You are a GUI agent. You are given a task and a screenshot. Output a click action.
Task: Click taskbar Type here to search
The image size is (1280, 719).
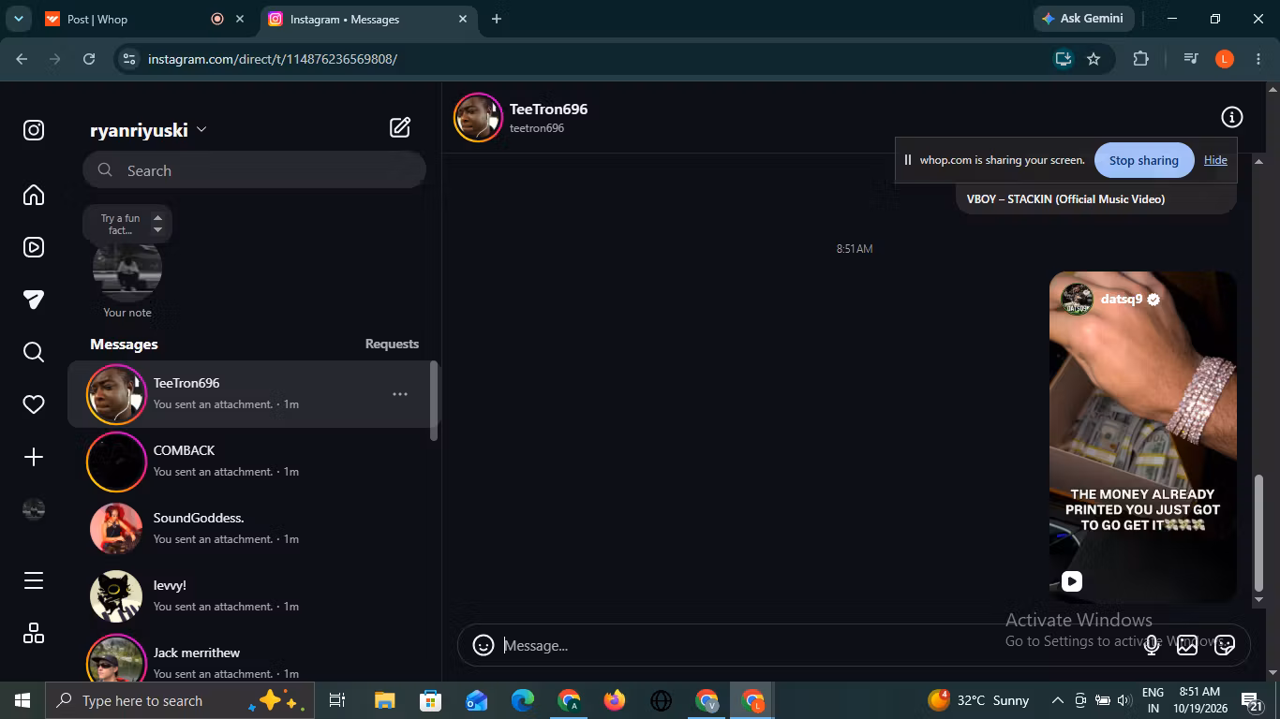point(180,700)
